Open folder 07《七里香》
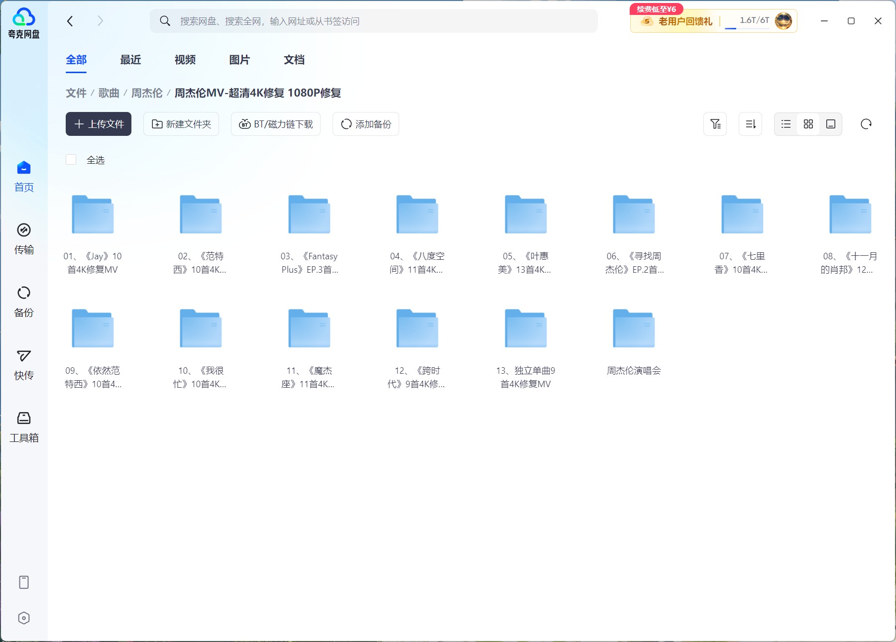This screenshot has height=642, width=896. [x=742, y=234]
